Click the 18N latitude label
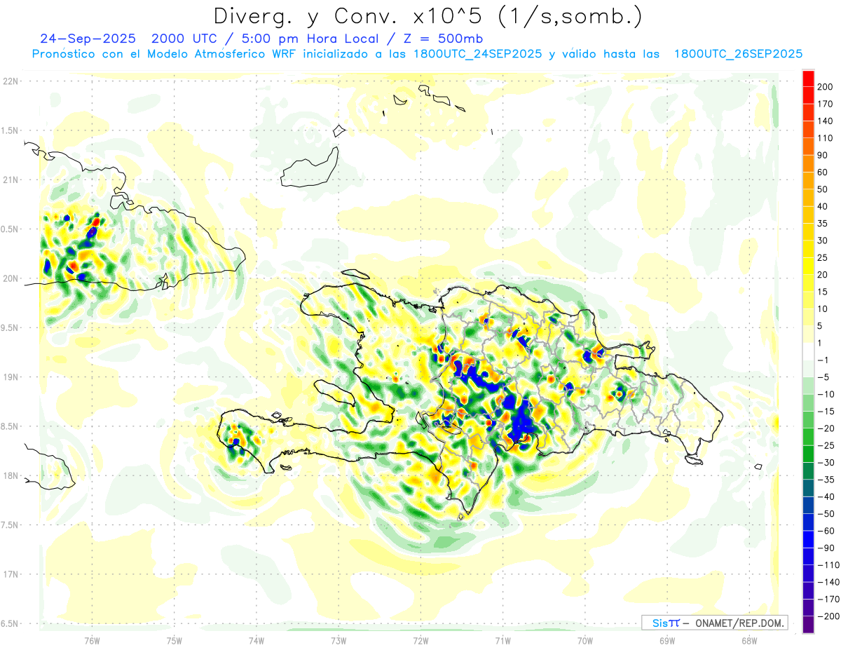 point(10,475)
